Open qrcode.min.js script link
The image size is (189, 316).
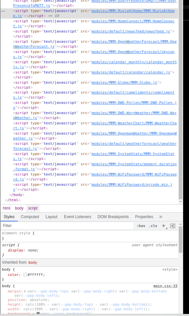pos(132,185)
